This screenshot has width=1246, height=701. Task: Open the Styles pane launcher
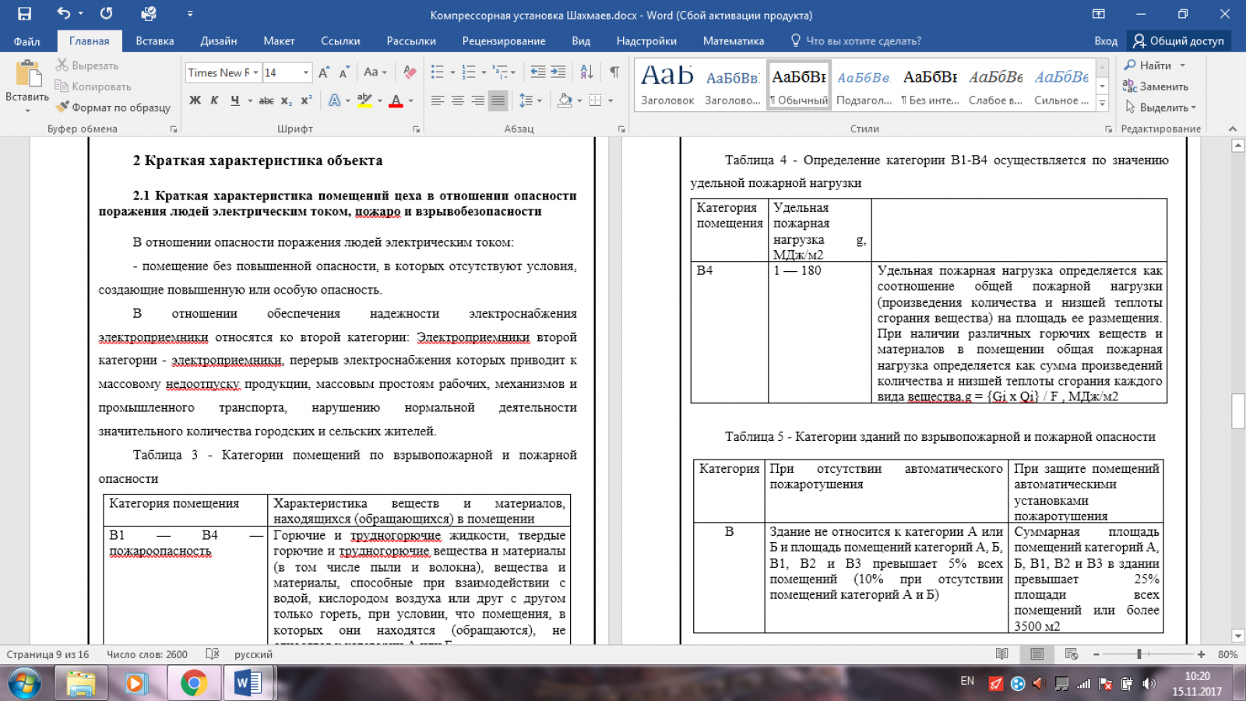1107,129
